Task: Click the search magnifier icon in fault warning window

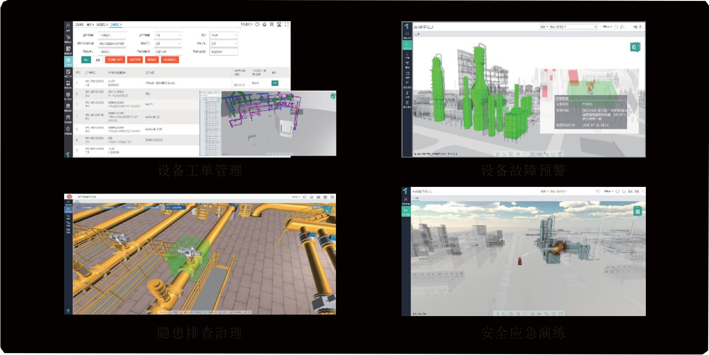Action: tap(595, 27)
